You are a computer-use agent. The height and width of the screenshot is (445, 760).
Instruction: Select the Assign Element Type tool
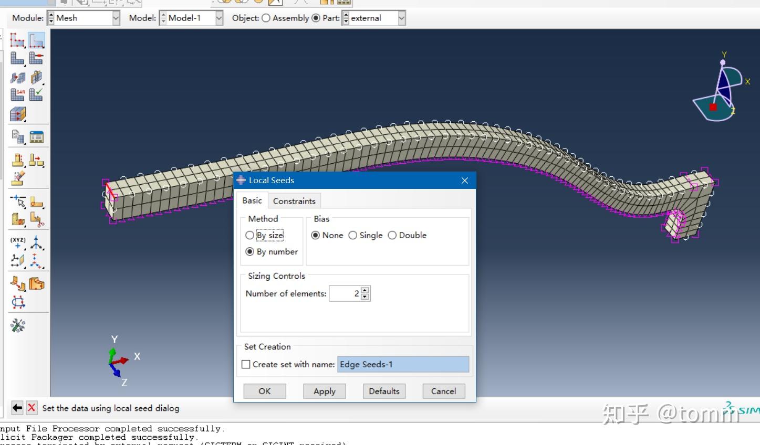coord(17,94)
